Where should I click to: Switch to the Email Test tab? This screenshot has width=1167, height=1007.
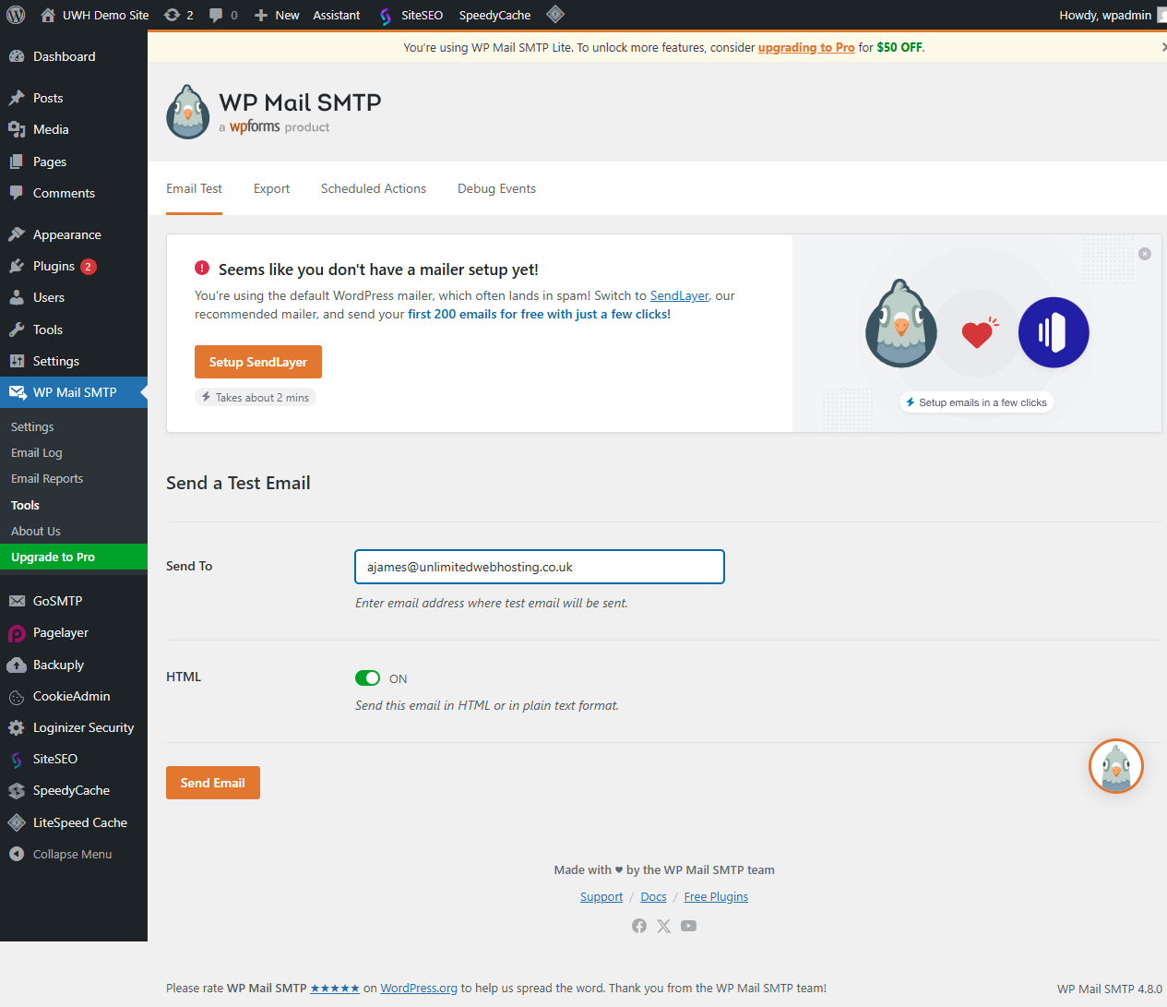pos(194,188)
